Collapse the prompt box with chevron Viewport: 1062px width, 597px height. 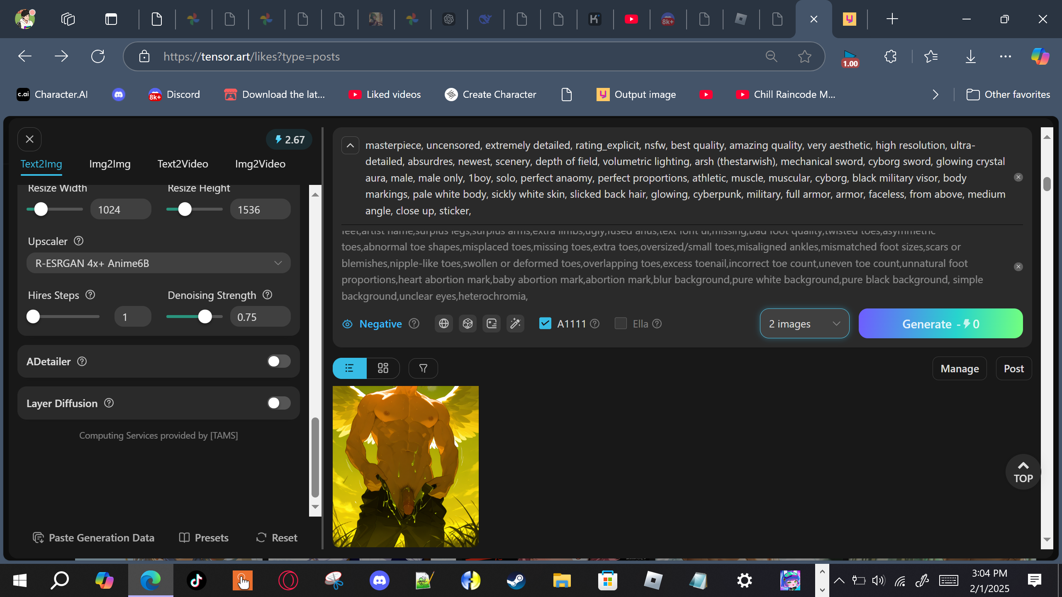coord(350,146)
